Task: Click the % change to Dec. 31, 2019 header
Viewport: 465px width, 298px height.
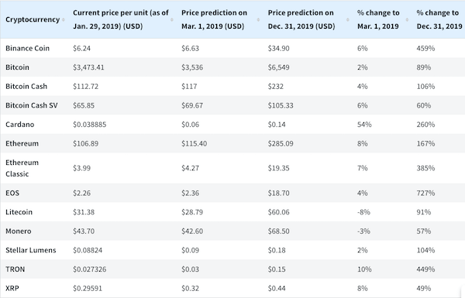Action: [439, 19]
